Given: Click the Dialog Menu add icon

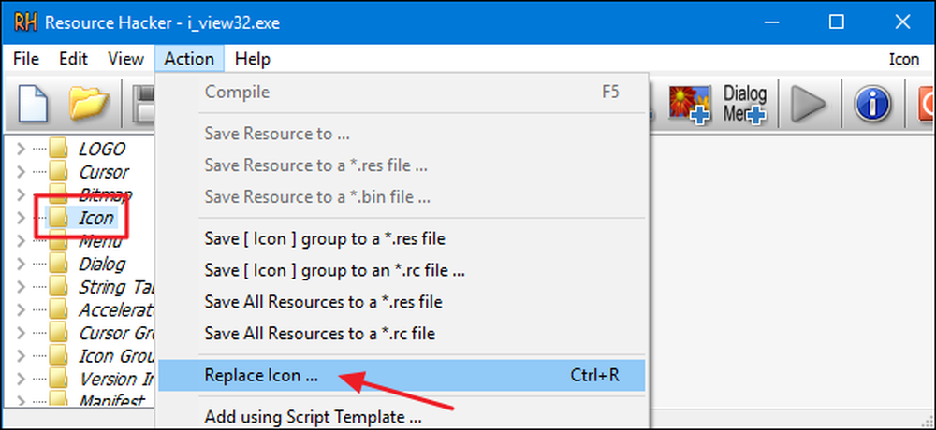Looking at the screenshot, I should coord(744,105).
